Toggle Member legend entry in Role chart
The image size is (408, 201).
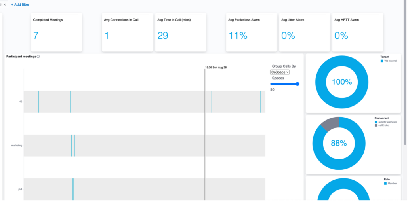tap(390, 183)
